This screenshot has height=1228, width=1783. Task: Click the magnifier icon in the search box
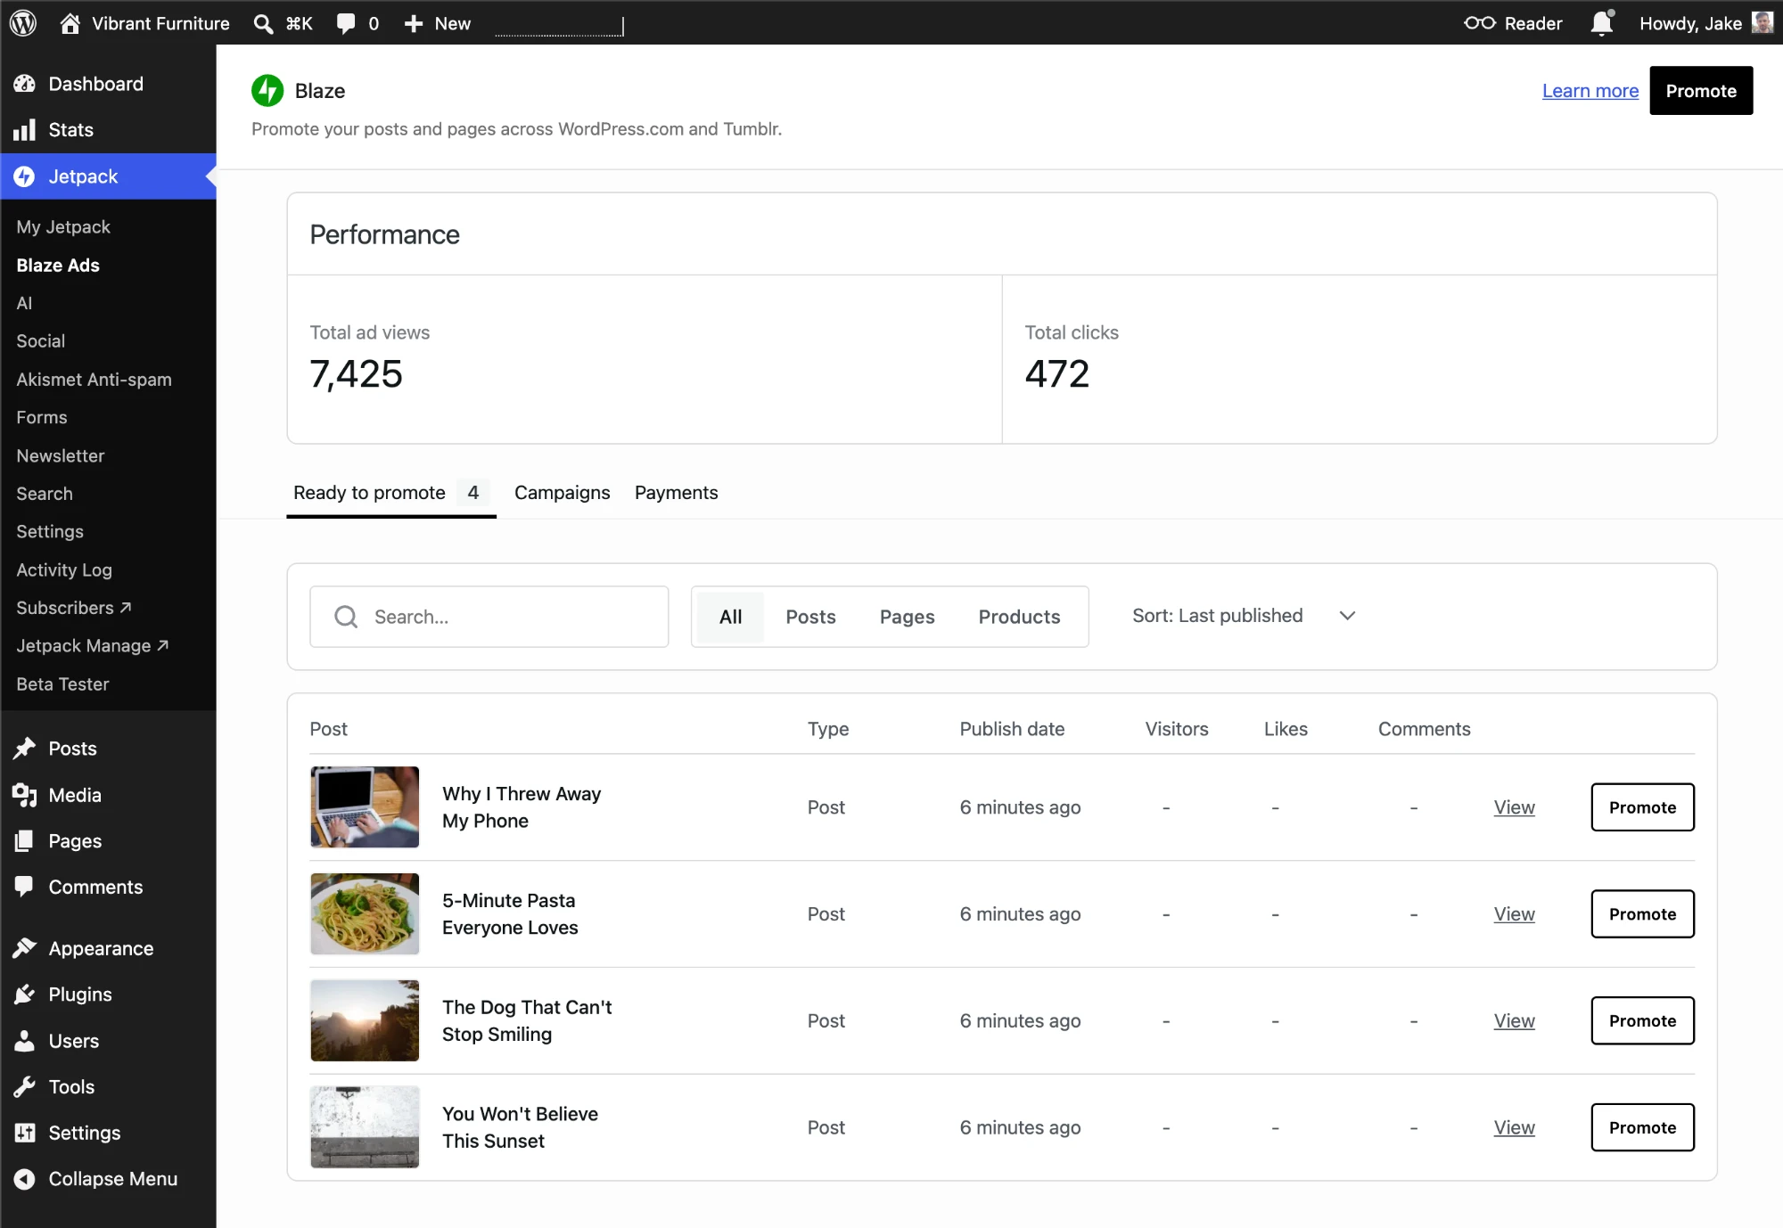(x=346, y=617)
